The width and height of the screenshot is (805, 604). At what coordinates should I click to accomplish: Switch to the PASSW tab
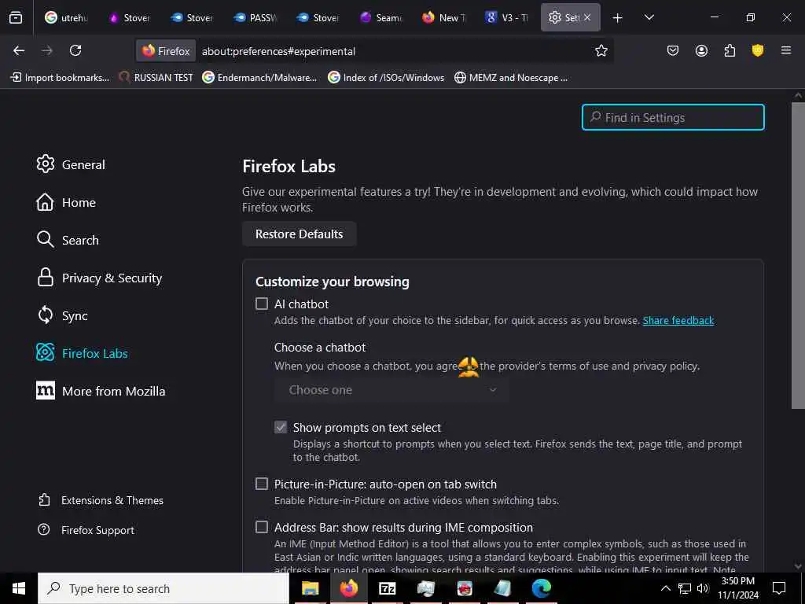tap(255, 17)
